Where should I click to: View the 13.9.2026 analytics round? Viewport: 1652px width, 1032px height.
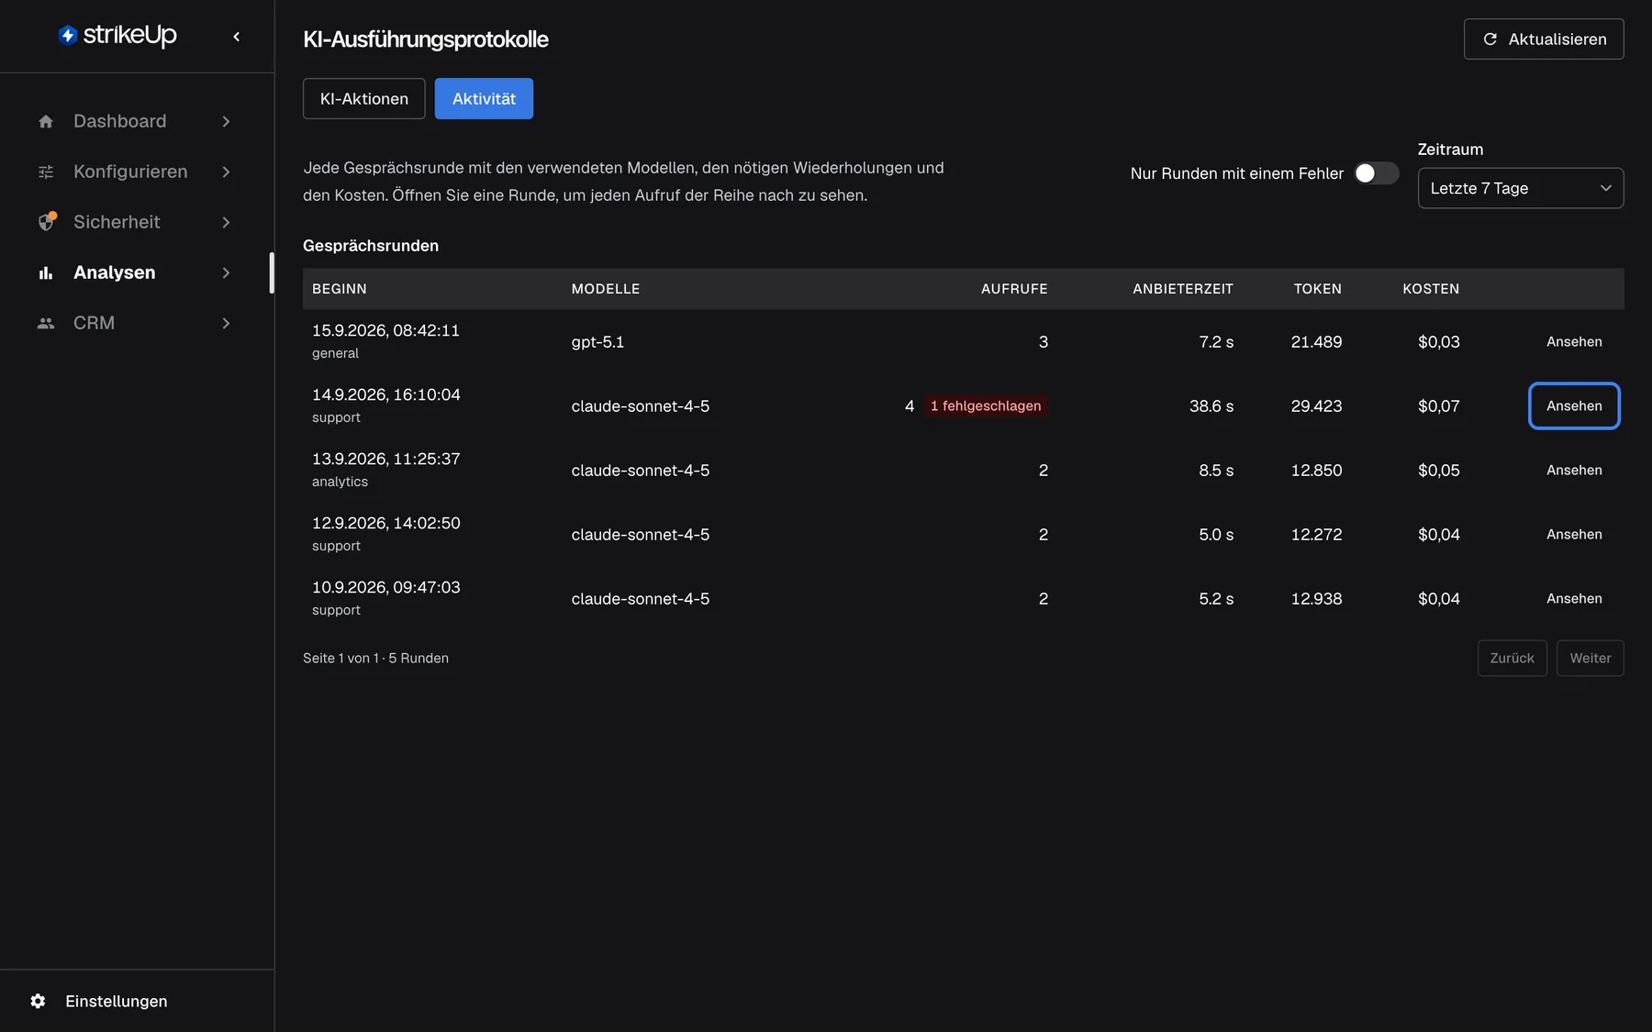(x=1574, y=470)
